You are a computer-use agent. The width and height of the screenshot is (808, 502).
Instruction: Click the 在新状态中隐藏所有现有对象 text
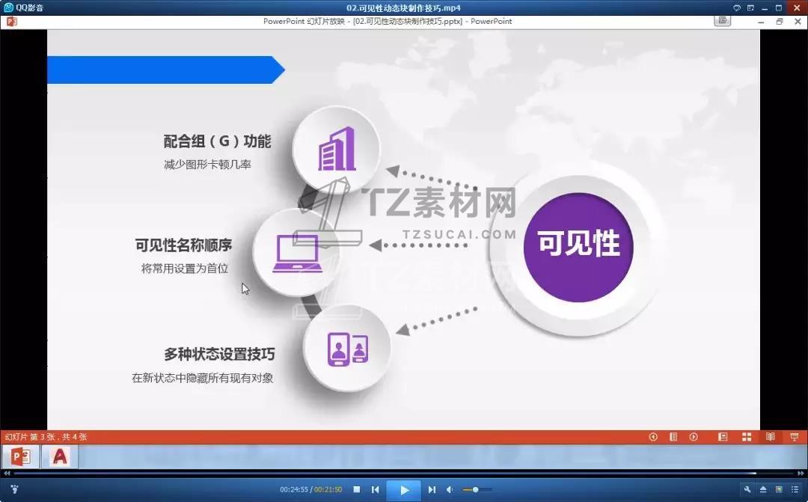(x=203, y=378)
